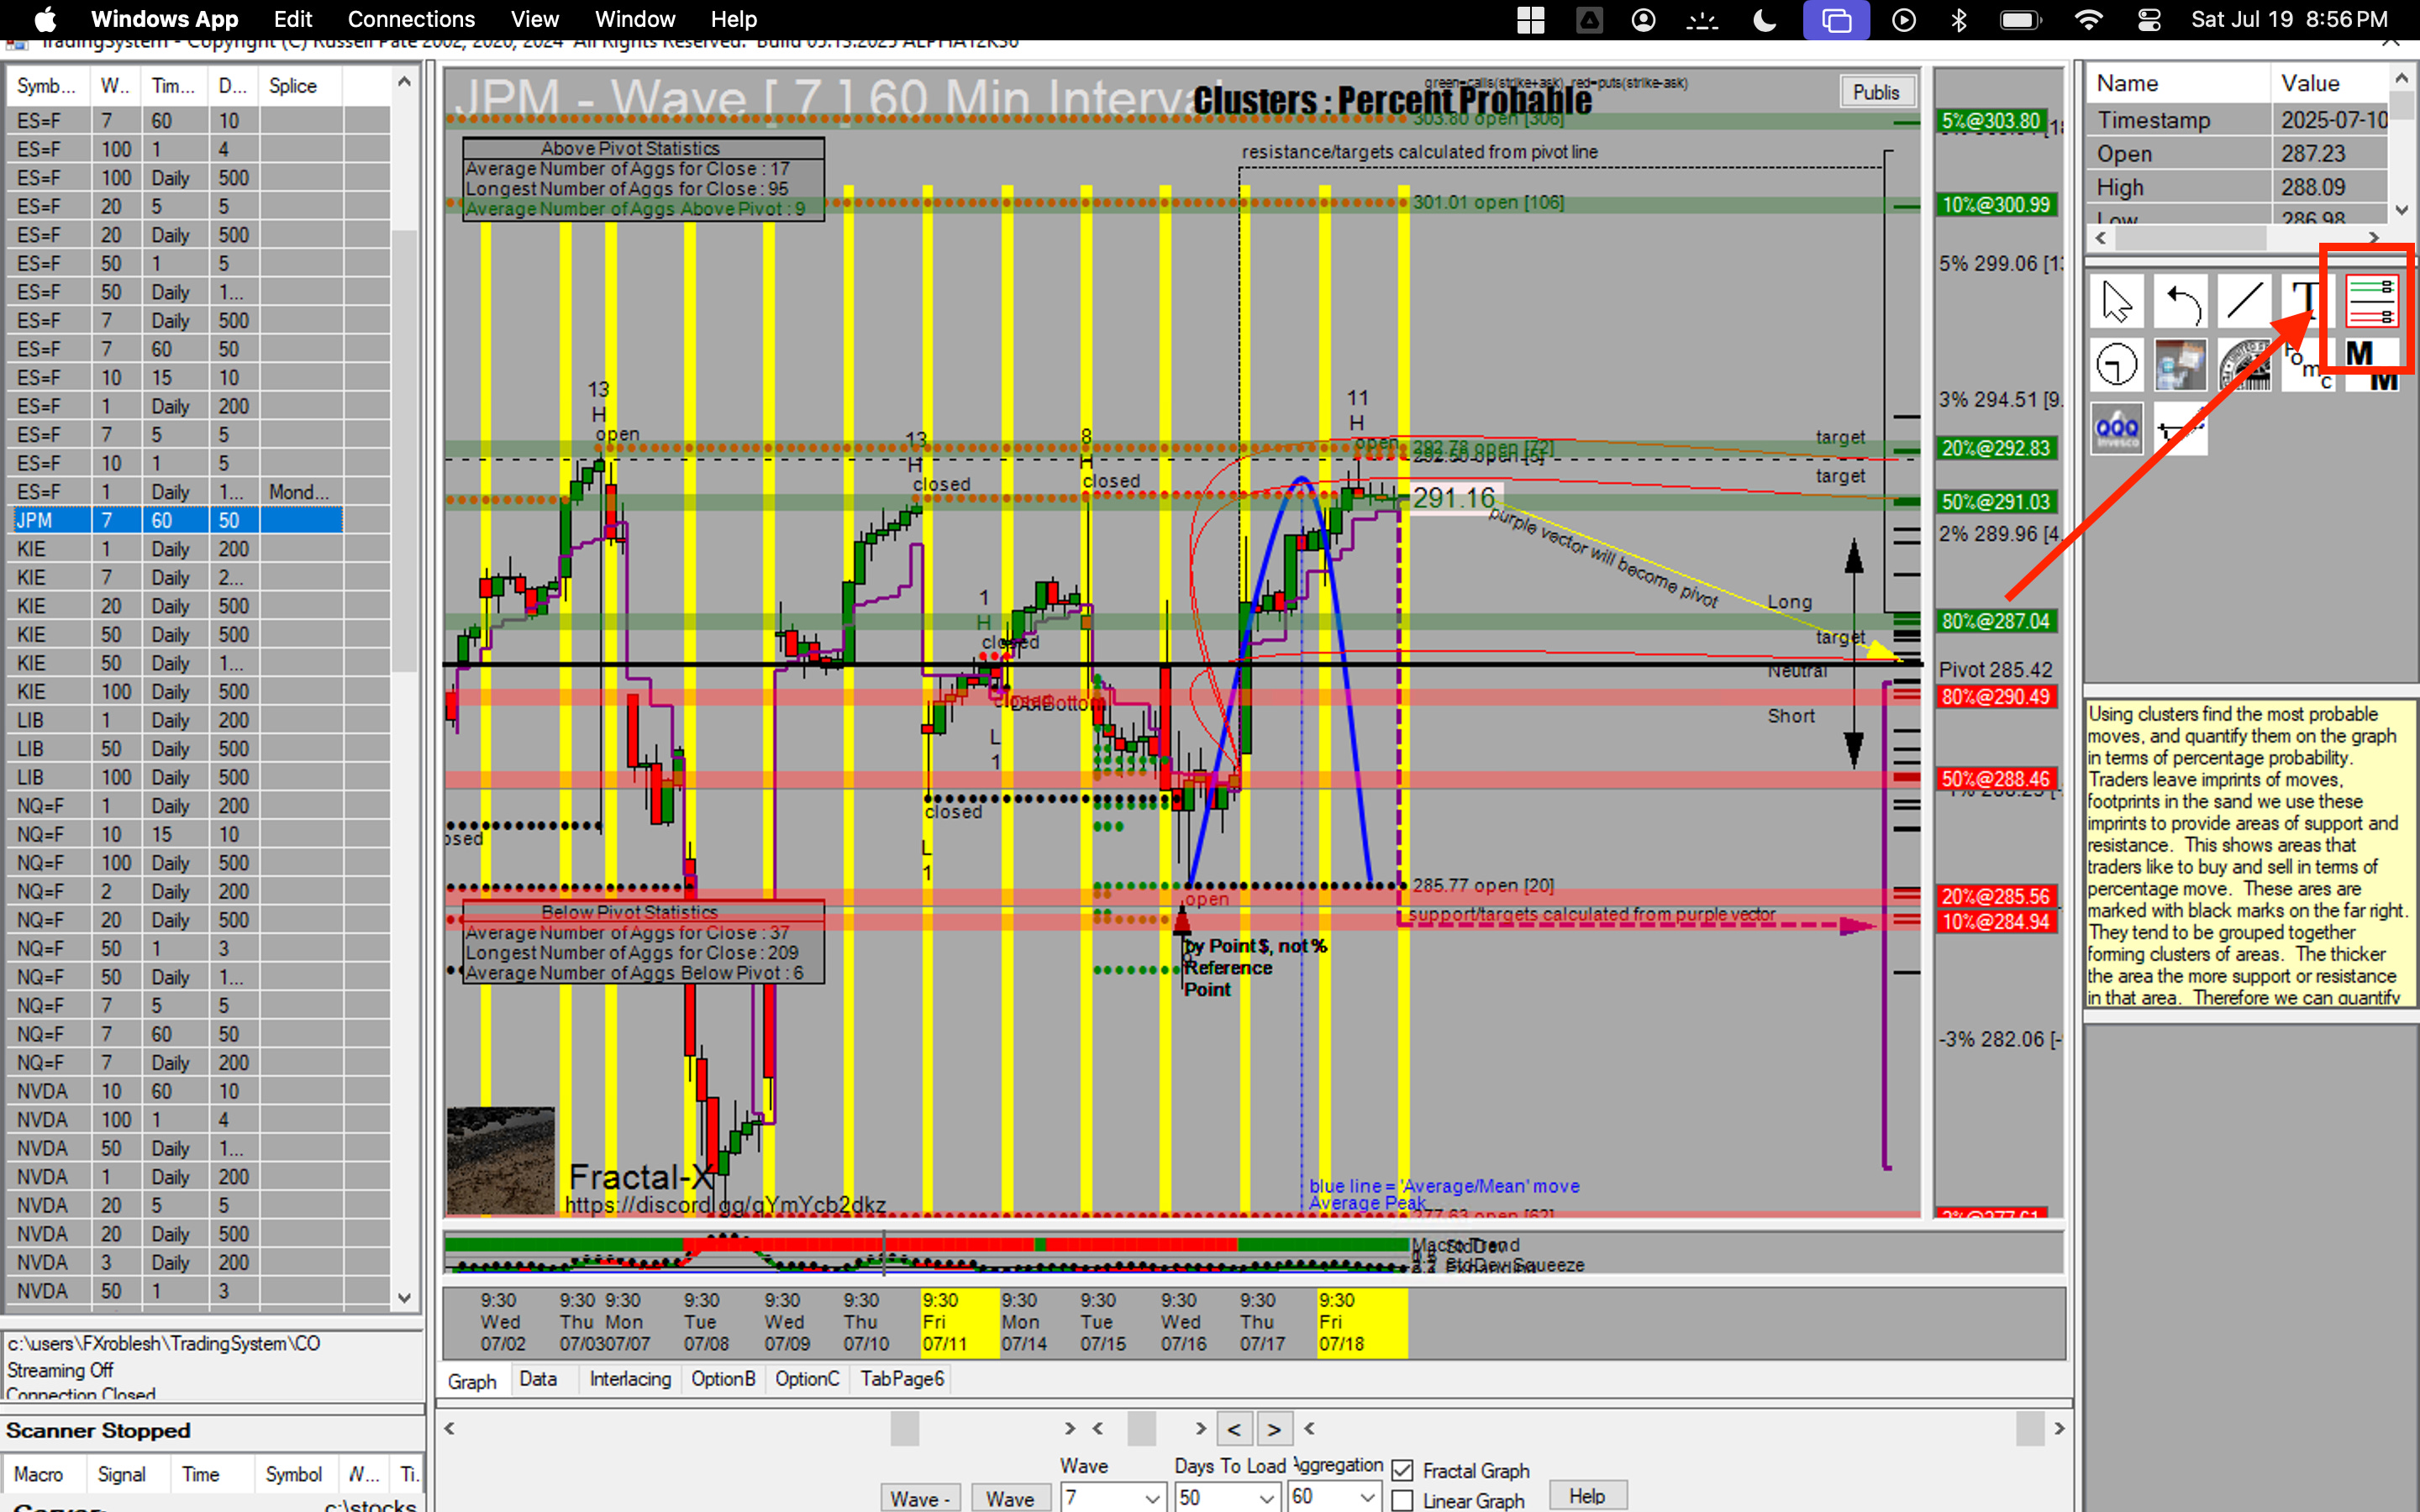Click the undo curved-arrow tool
This screenshot has width=2420, height=1512.
coord(2181,302)
